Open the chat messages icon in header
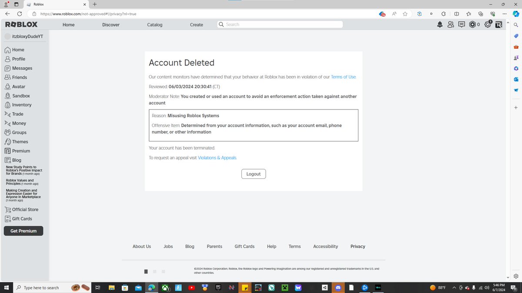The height and width of the screenshot is (293, 522). pyautogui.click(x=462, y=25)
